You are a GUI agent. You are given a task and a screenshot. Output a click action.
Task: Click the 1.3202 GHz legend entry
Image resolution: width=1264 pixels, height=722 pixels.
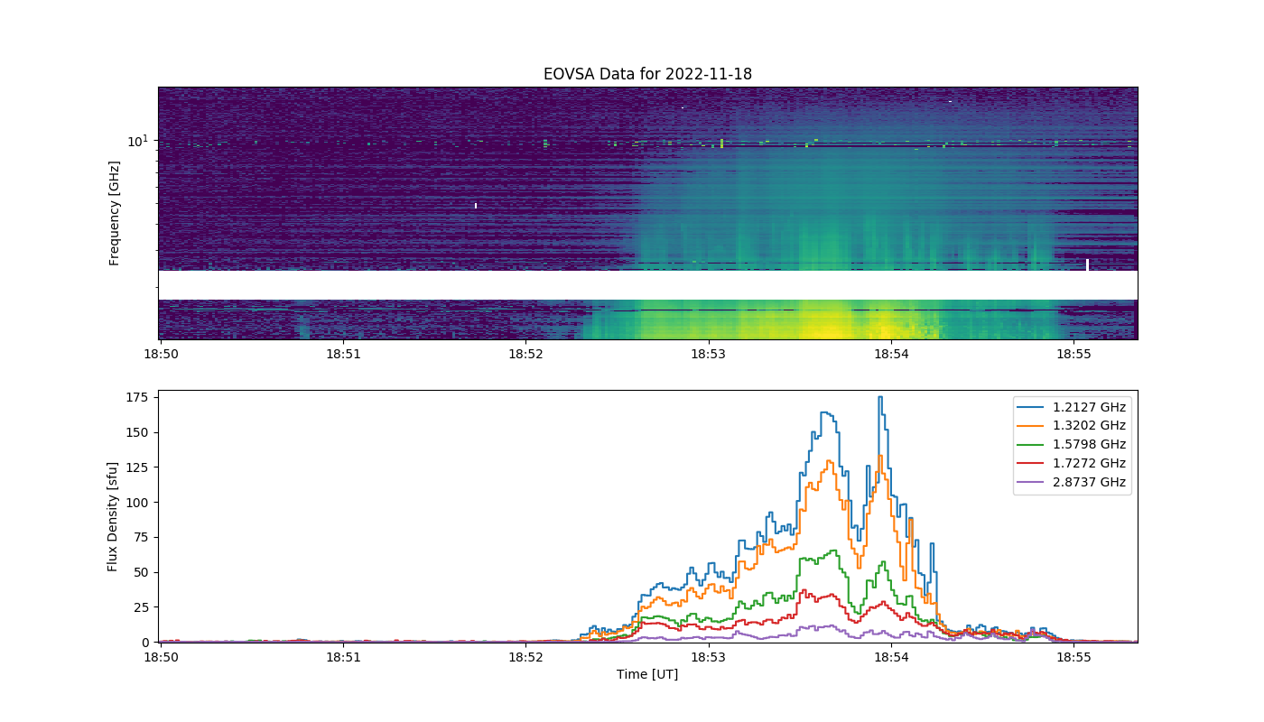(x=1072, y=426)
